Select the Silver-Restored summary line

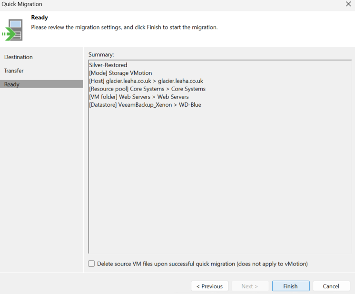(108, 65)
